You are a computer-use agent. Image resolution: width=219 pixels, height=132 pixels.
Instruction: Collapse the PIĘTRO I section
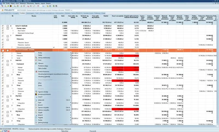click(x=7, y=96)
